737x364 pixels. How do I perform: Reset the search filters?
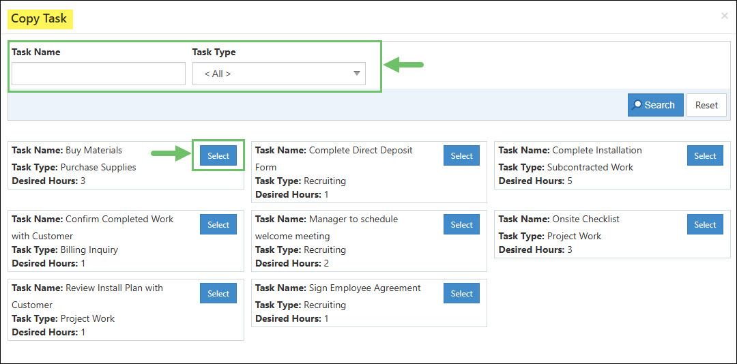(x=706, y=105)
